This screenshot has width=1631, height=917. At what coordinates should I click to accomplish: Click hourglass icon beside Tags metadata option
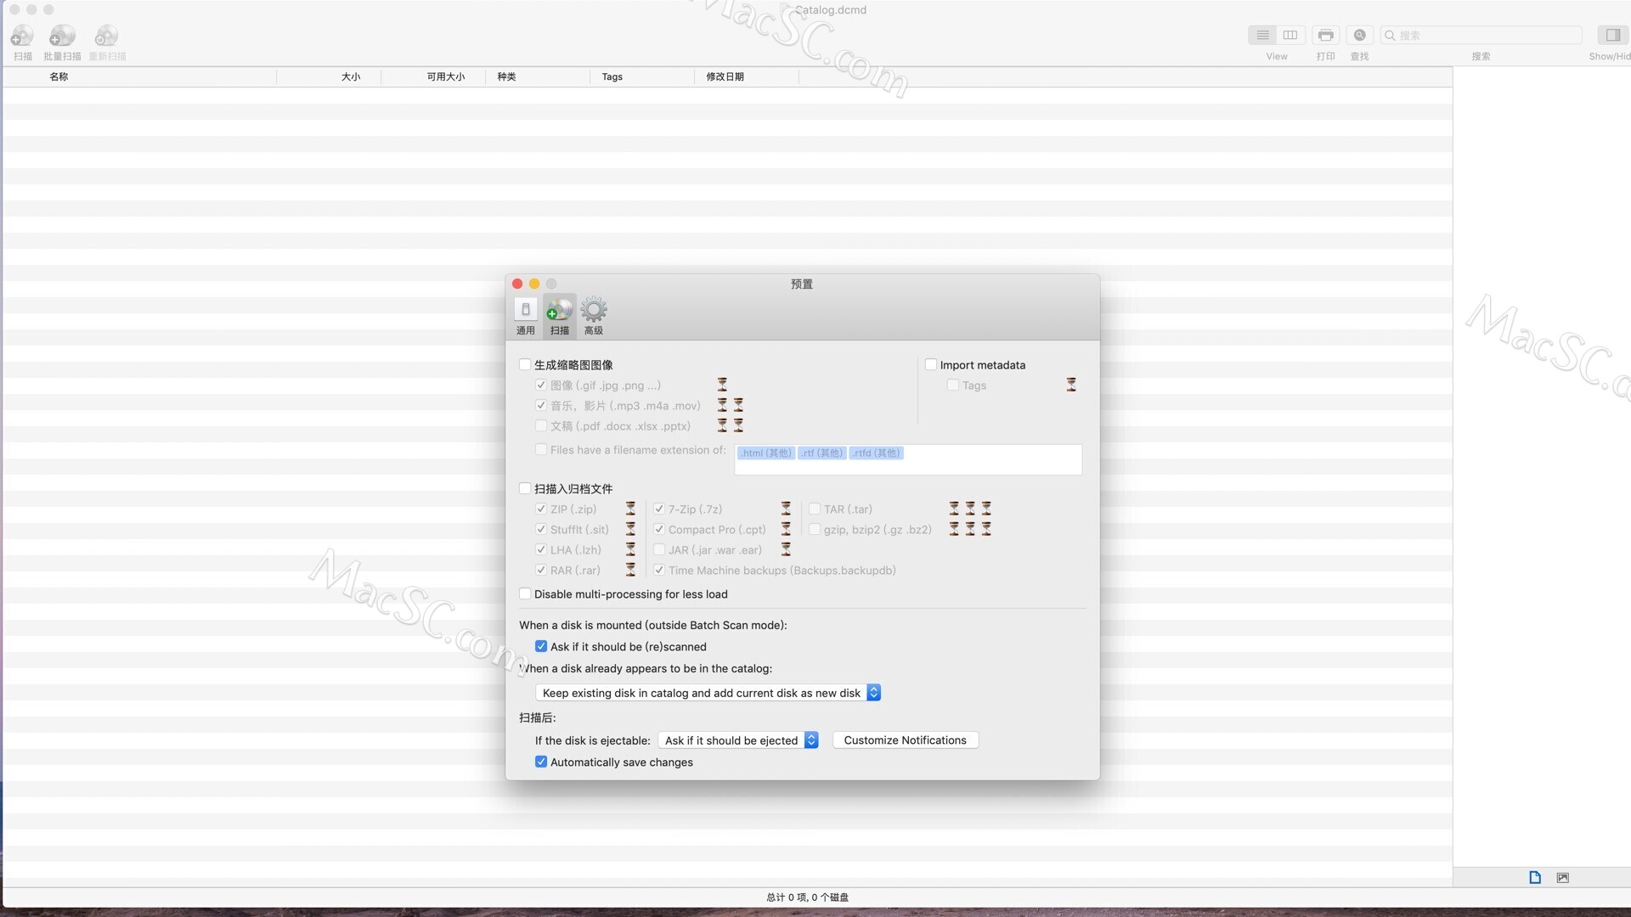pyautogui.click(x=1071, y=385)
